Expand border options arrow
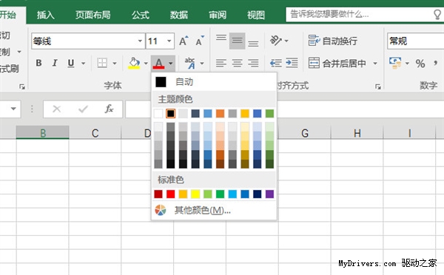Screen dimensions: 444x275 pos(115,63)
